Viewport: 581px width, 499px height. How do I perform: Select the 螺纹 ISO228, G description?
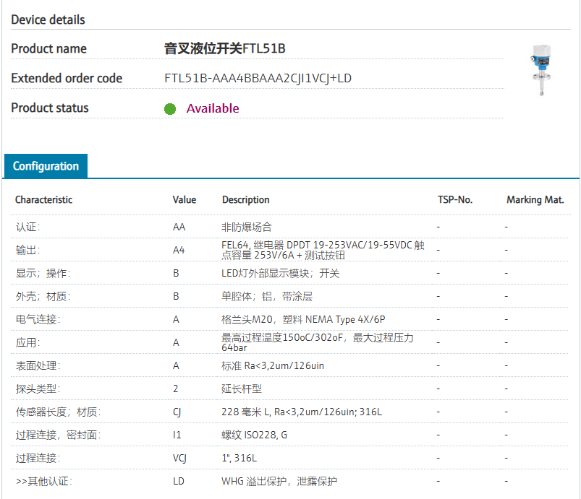254,435
